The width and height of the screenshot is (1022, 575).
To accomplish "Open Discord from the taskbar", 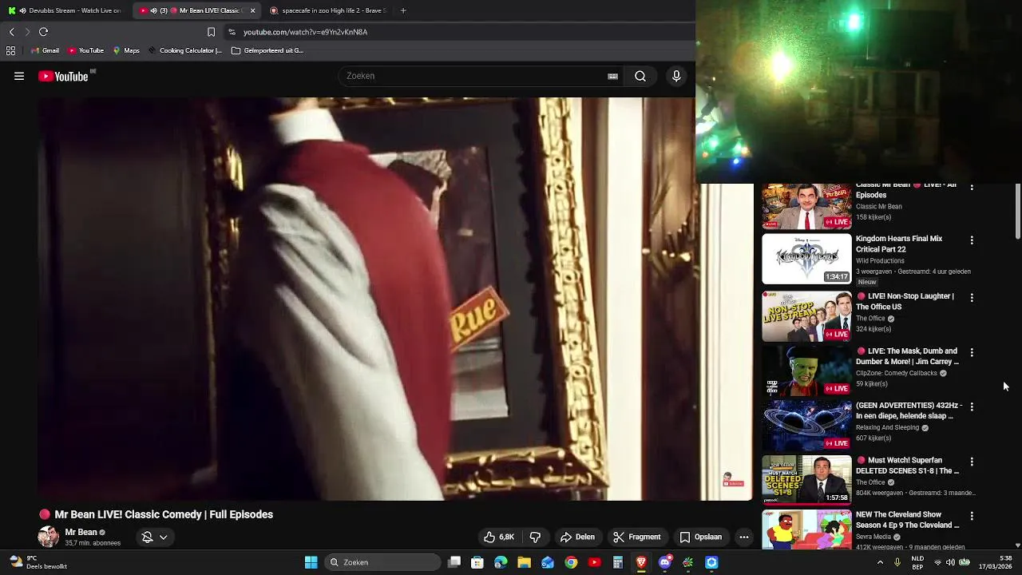I will 664,562.
